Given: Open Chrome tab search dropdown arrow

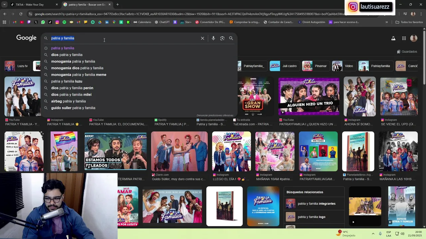Looking at the screenshot, I should point(4,5).
